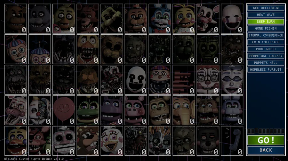
Task: Return using the BACK button
Action: click(x=266, y=150)
